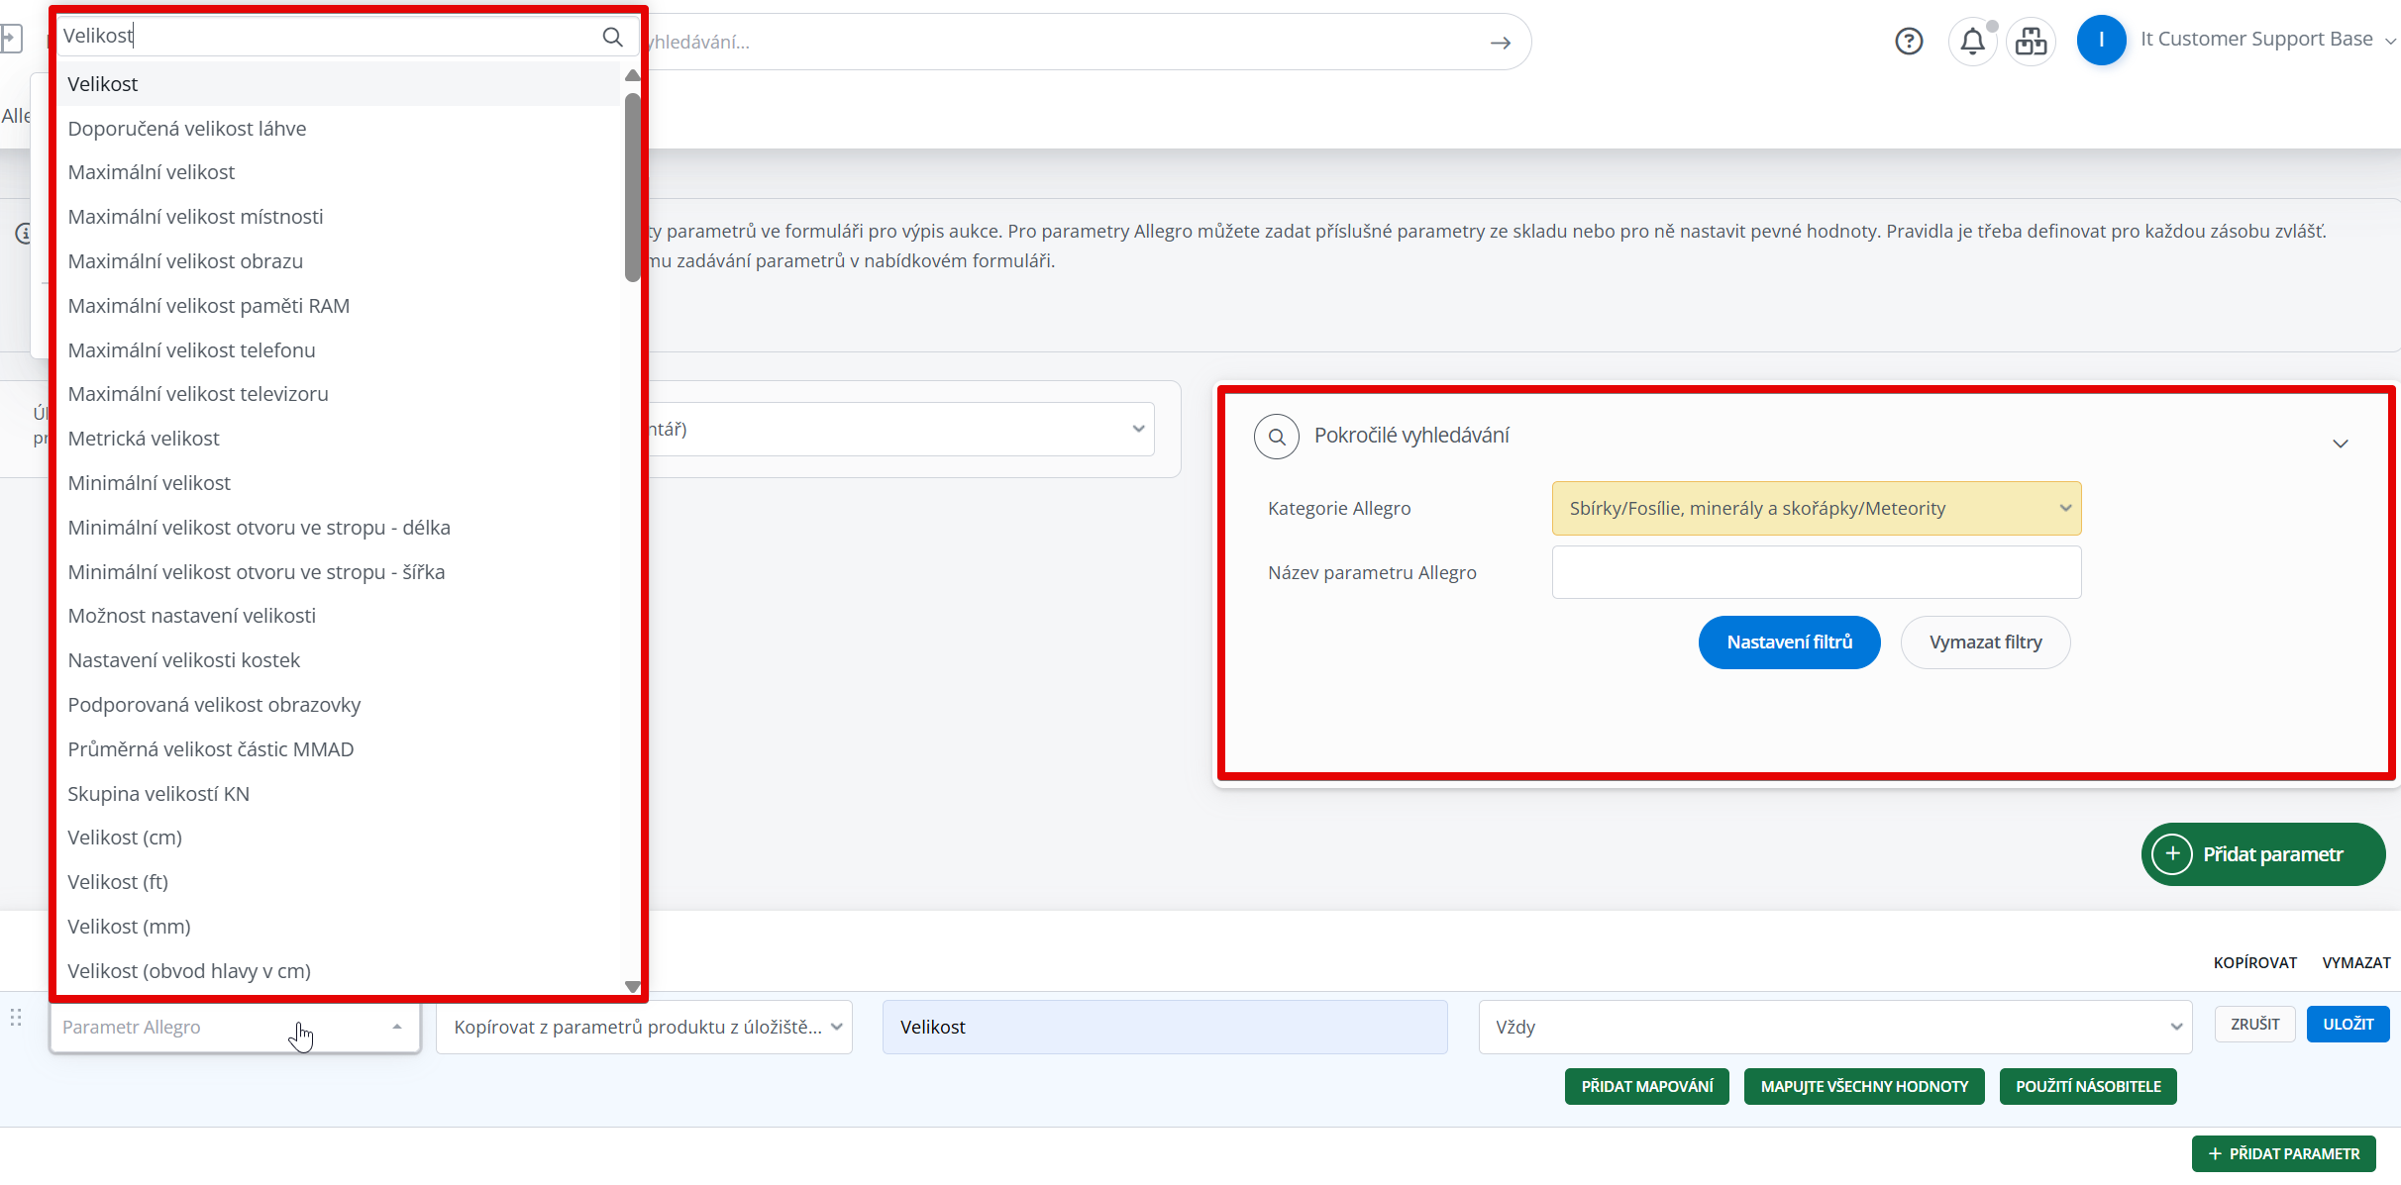Select 'Maximální velikost obrazu'
The image size is (2401, 1185).
(339, 261)
